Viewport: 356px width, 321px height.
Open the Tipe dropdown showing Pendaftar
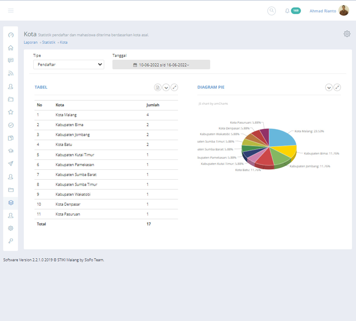(69, 64)
